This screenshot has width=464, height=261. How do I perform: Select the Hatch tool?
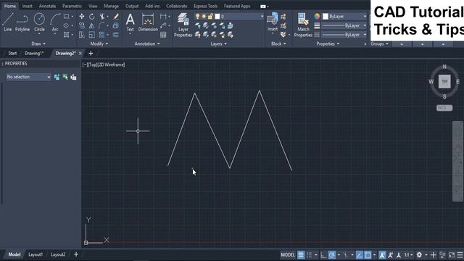(x=66, y=35)
